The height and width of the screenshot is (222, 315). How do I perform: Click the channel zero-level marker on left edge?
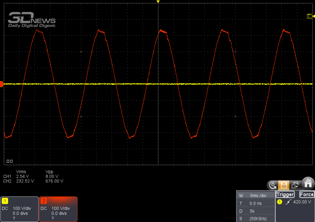1,85
